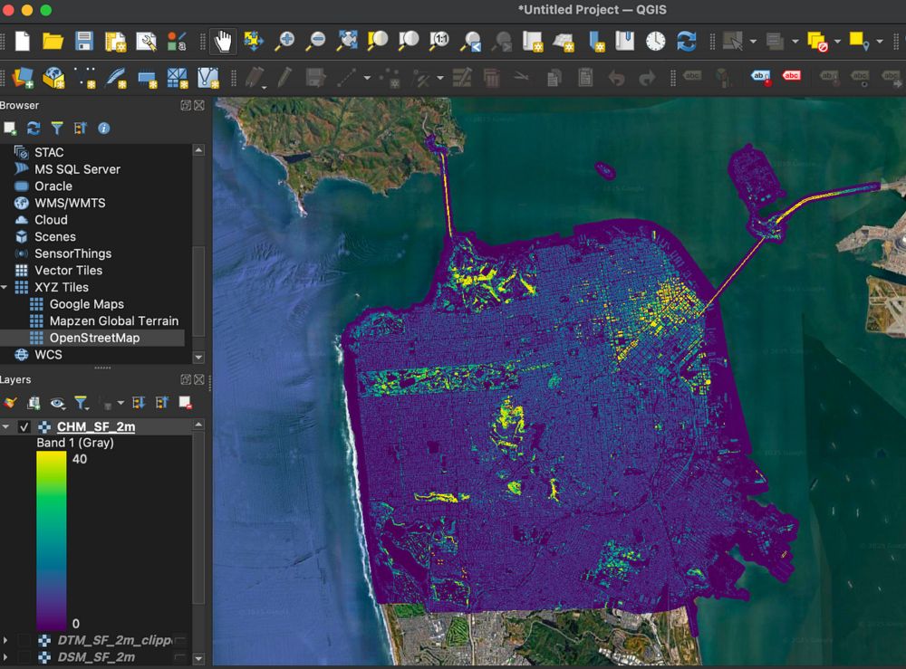Click the CHM_SF_2m layer name
Viewport: 906px width, 669px height.
pos(95,427)
